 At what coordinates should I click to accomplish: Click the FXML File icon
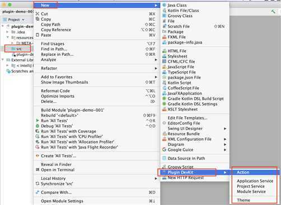[165, 37]
